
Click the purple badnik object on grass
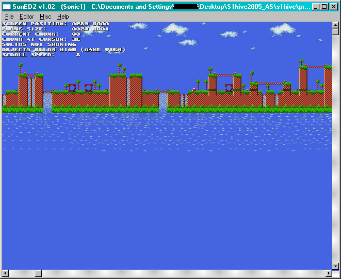(194, 90)
